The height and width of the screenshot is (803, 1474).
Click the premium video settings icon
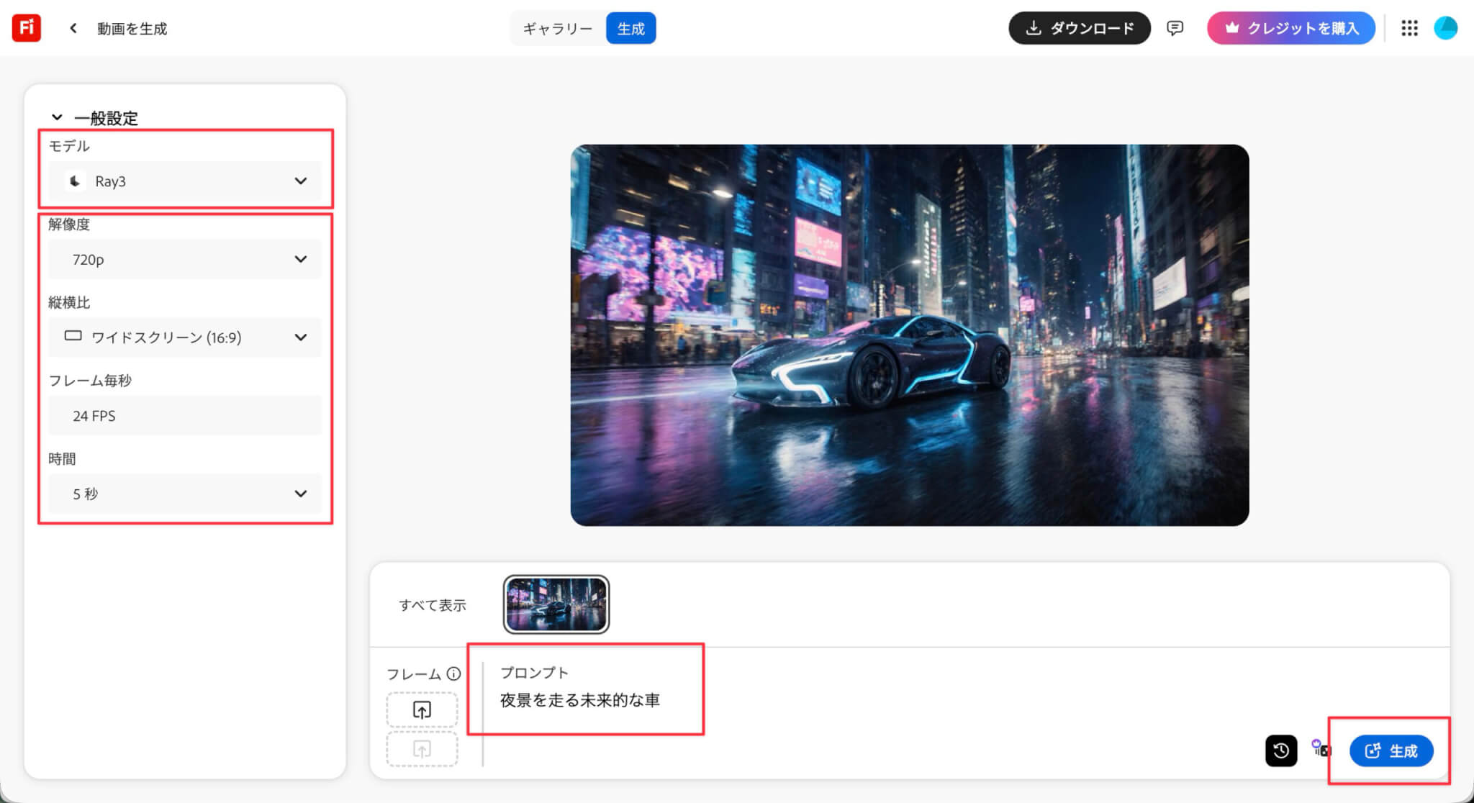click(x=1320, y=749)
